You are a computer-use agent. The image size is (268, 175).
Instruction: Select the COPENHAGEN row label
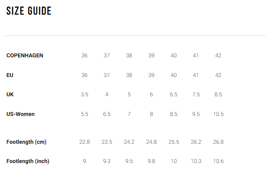pos(25,56)
